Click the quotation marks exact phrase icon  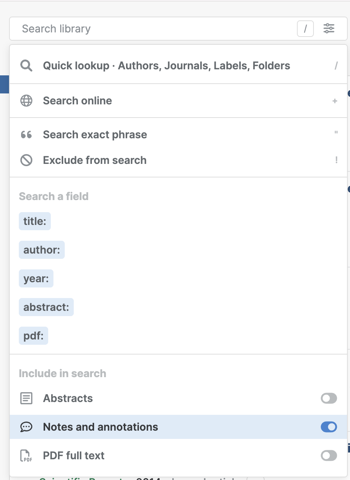pos(26,135)
